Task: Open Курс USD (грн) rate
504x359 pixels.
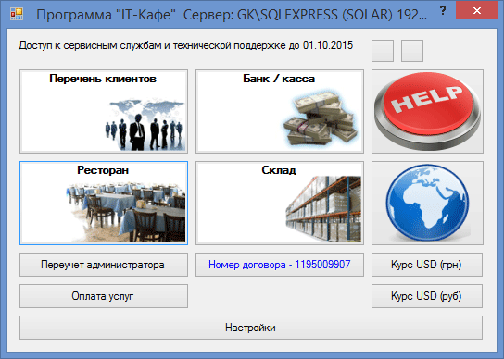Action: coord(427,265)
